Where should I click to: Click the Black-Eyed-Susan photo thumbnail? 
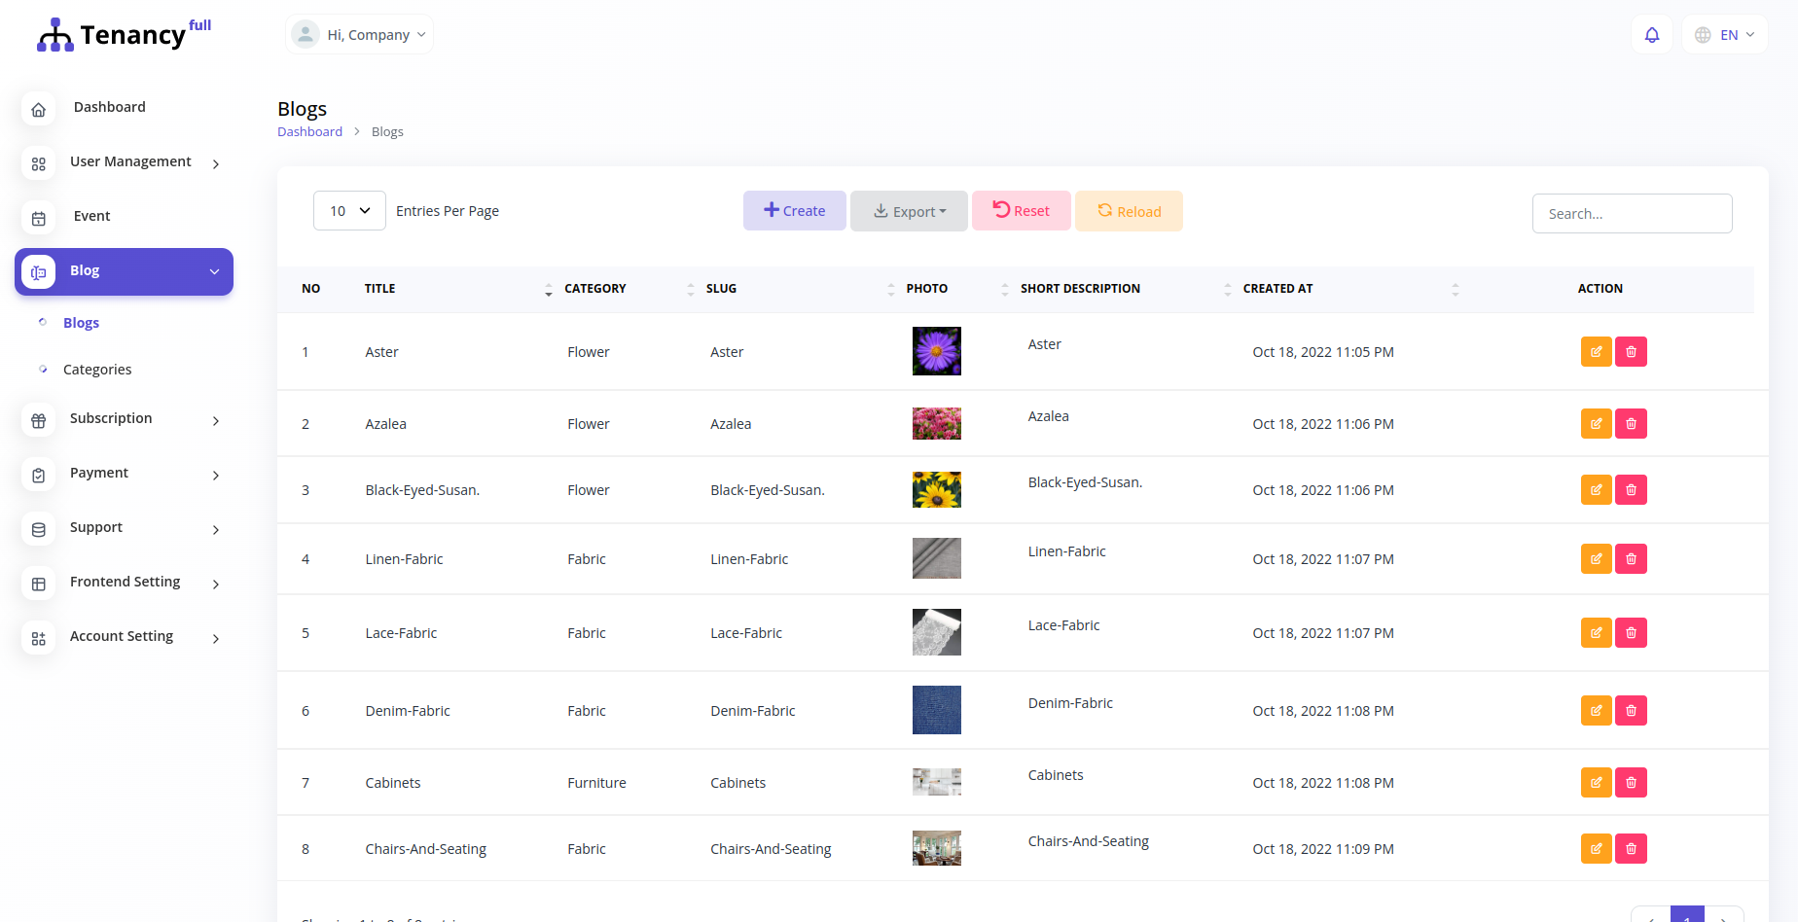pos(936,489)
